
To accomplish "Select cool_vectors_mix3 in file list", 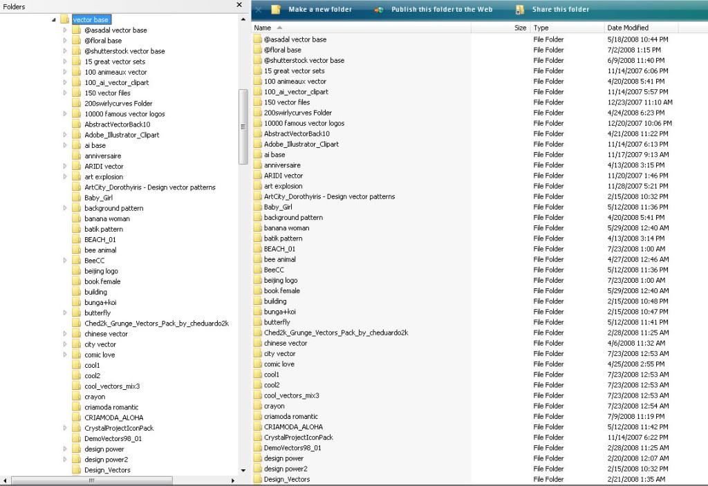I will (x=292, y=395).
